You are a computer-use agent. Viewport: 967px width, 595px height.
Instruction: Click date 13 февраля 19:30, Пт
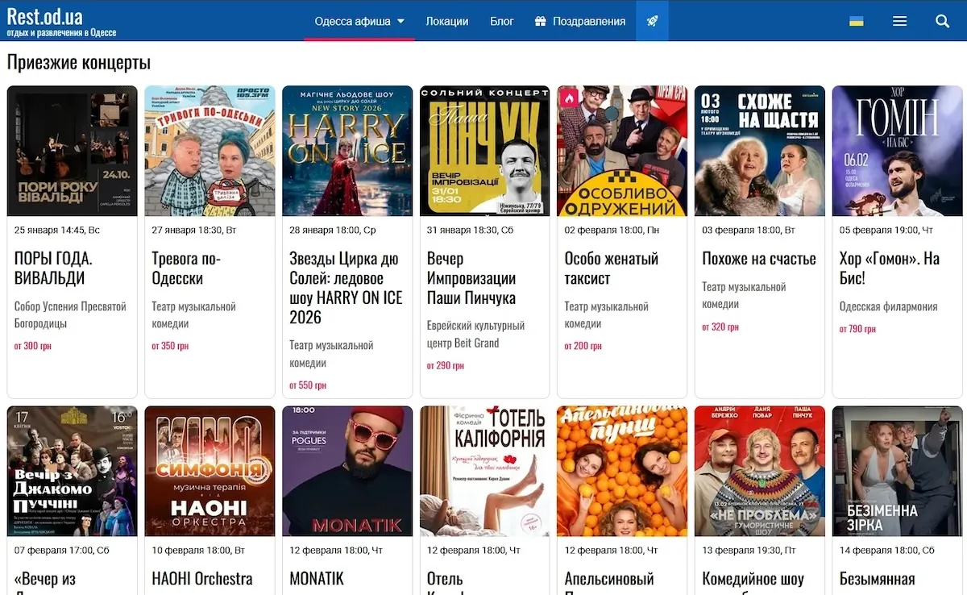(748, 551)
